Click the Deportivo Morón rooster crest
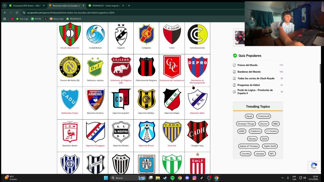The width and height of the screenshot is (324, 182). [70, 132]
